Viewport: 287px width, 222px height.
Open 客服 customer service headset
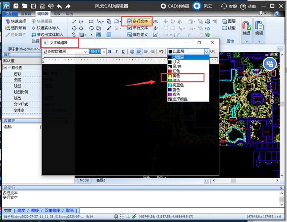pos(229,6)
